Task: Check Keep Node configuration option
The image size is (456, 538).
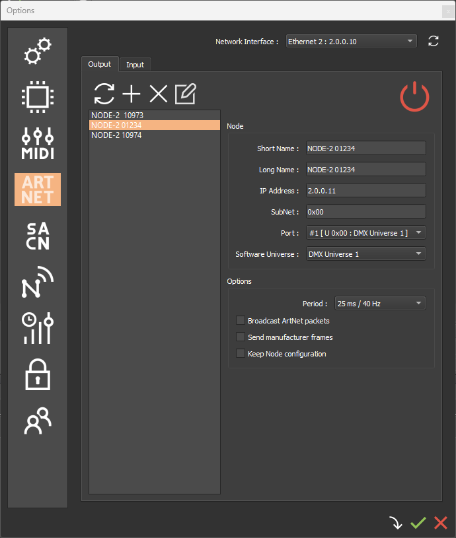Action: pos(241,354)
